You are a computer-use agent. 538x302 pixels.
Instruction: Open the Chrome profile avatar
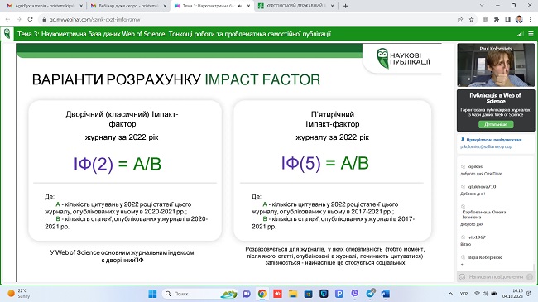click(x=519, y=20)
